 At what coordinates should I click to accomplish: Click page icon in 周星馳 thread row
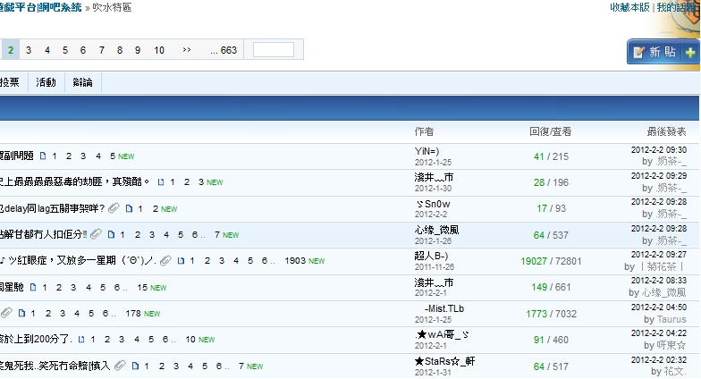click(x=33, y=287)
